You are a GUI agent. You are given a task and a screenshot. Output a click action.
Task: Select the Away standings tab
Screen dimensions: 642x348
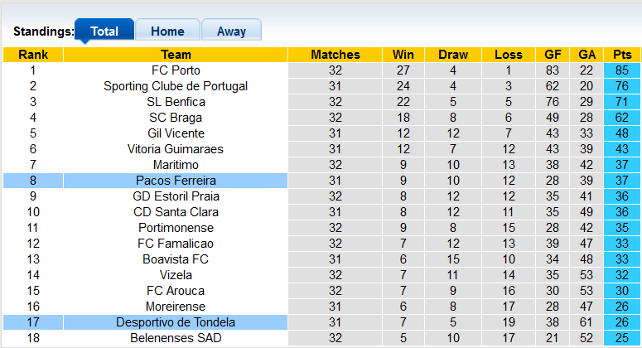(x=231, y=31)
